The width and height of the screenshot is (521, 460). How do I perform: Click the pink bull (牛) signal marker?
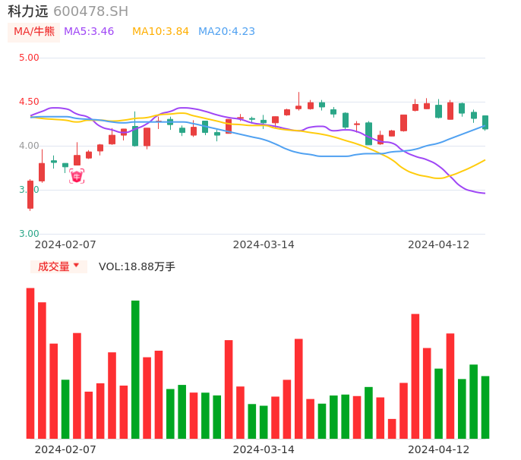pos(77,176)
